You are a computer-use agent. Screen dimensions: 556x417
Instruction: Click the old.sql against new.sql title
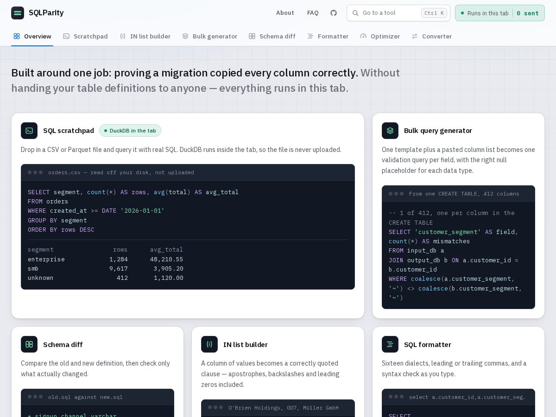coord(85,397)
